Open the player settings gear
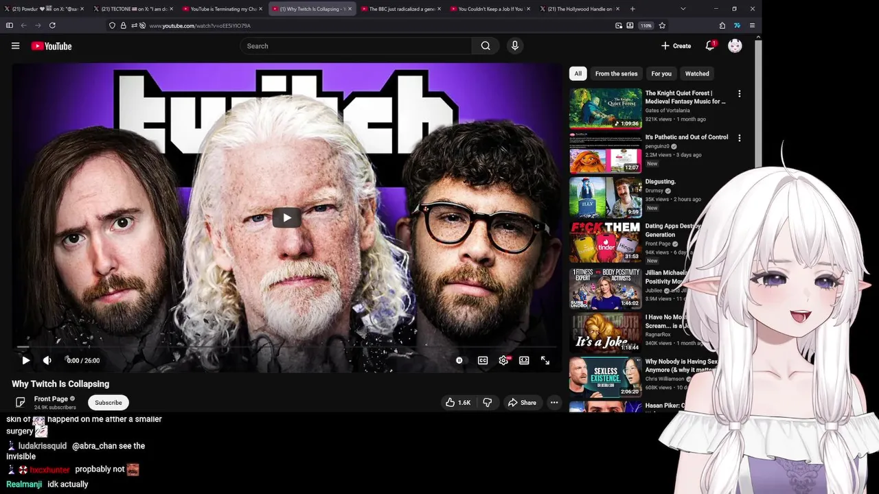 503,360
